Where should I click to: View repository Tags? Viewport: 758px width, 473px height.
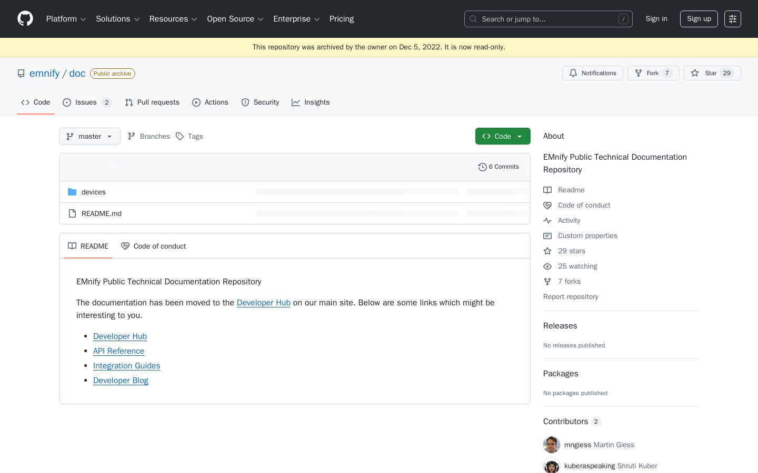click(x=189, y=136)
